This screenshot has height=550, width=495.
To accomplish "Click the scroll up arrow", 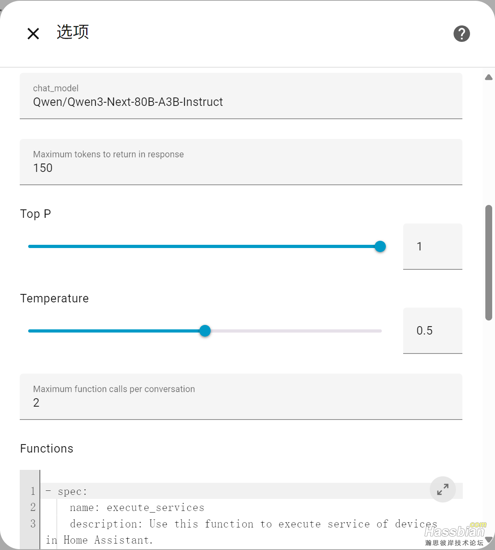I will point(489,77).
